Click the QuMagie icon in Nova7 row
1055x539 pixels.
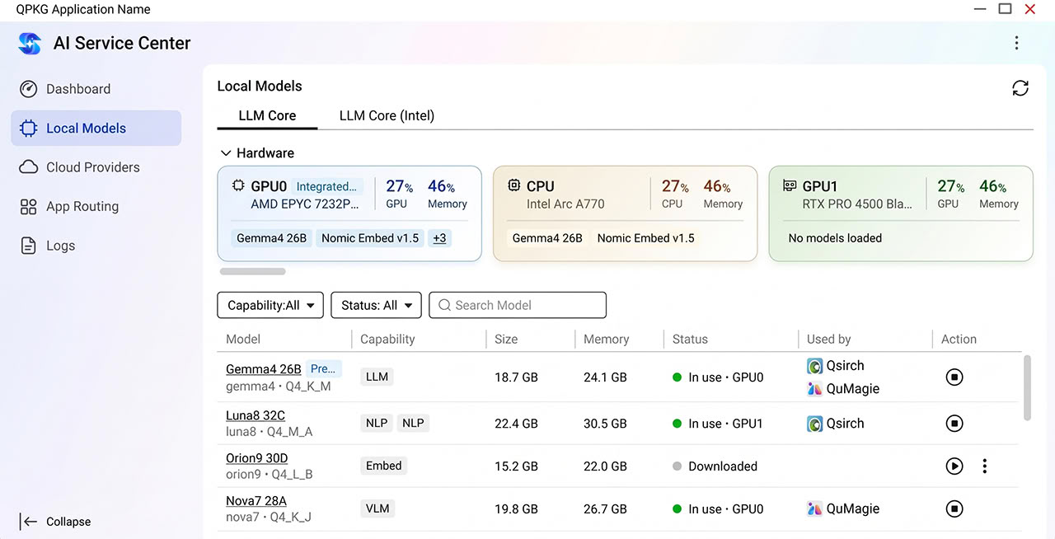click(x=814, y=509)
